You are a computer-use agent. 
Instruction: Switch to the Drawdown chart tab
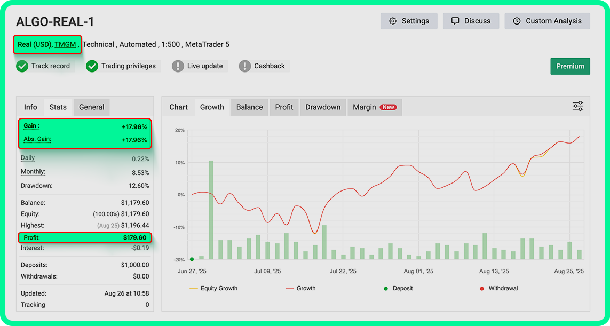[322, 107]
